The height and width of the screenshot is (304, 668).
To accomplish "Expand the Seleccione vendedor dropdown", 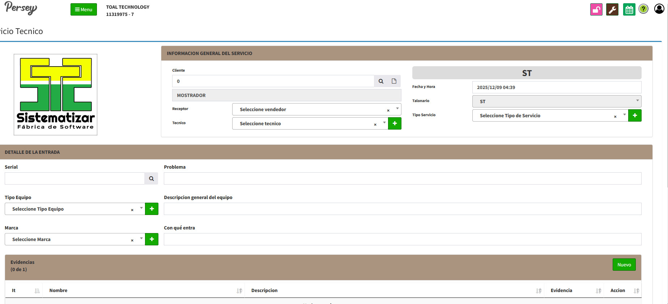I will click(397, 109).
